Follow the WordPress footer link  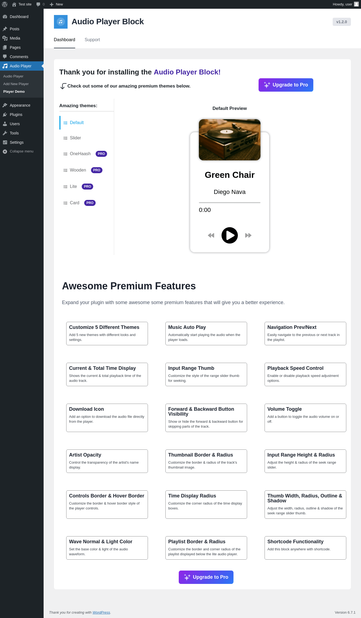coord(101,612)
